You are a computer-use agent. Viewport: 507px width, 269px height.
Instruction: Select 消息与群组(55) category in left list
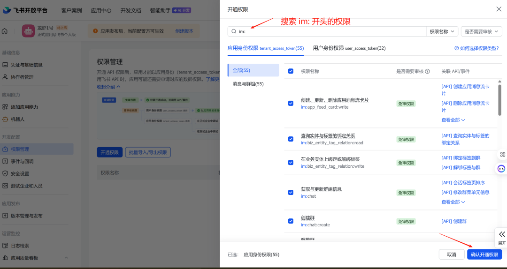pyautogui.click(x=248, y=84)
